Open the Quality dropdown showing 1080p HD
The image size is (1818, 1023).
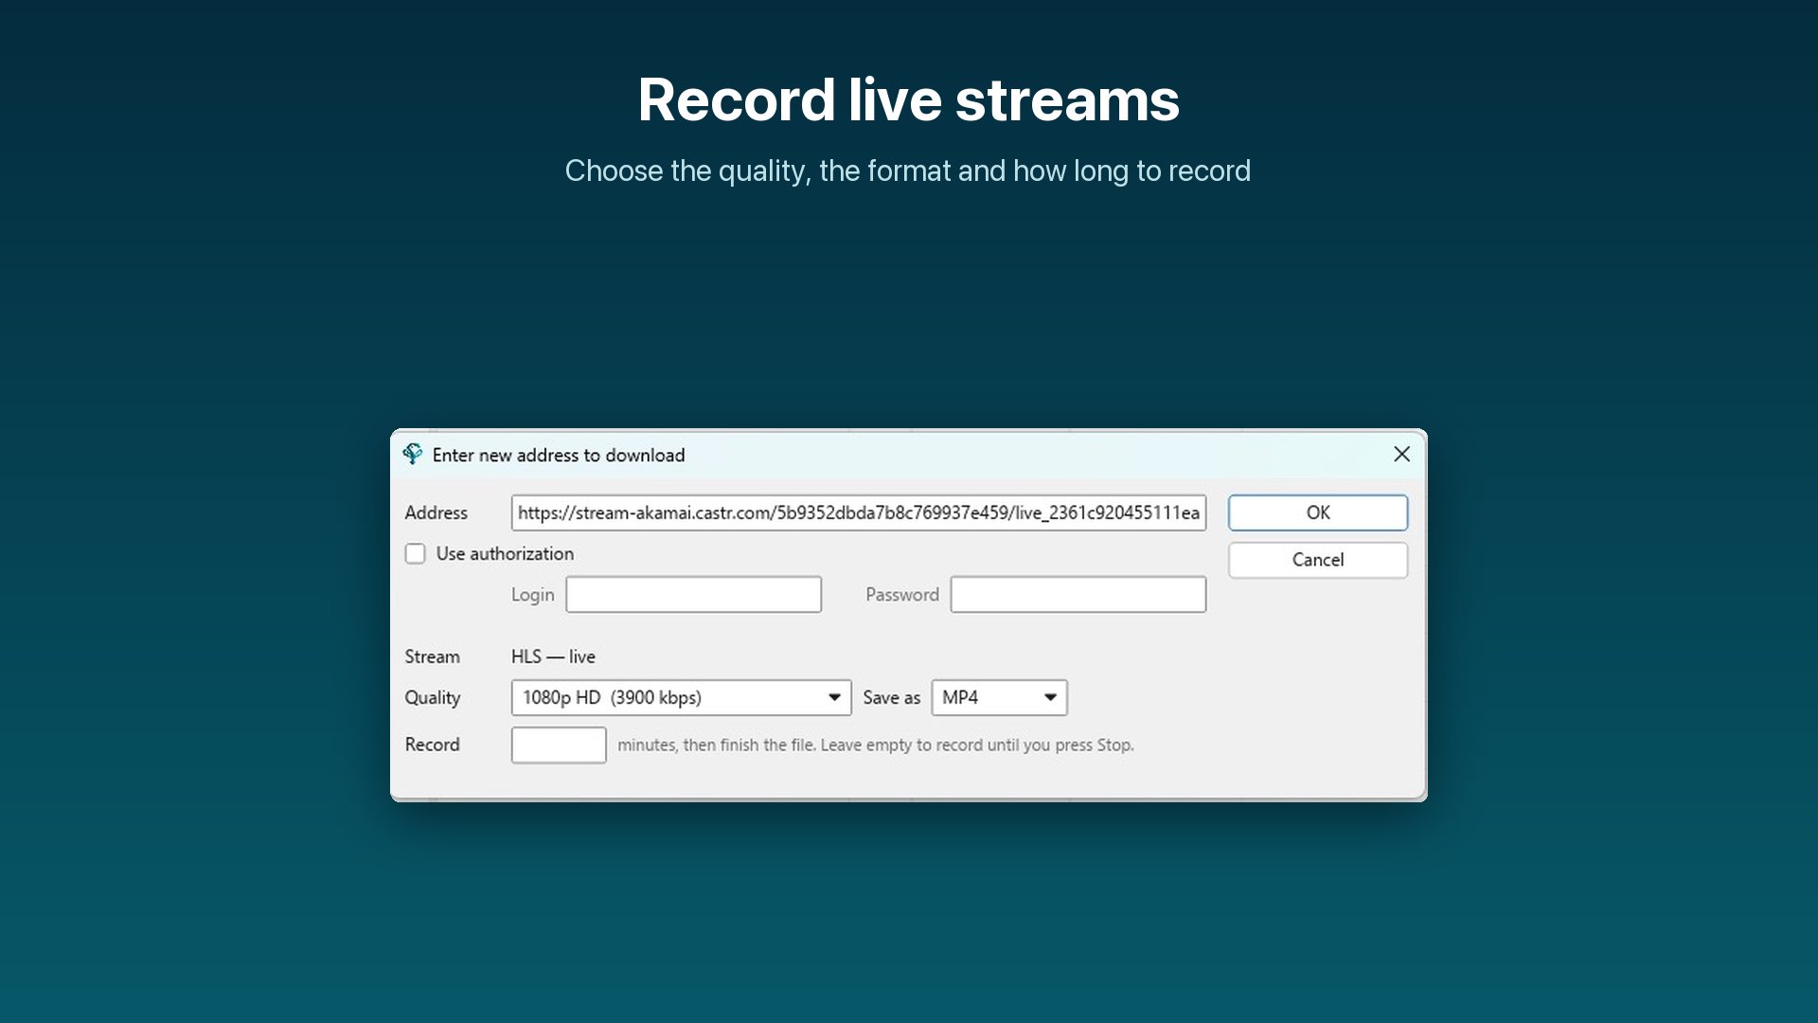coord(681,698)
